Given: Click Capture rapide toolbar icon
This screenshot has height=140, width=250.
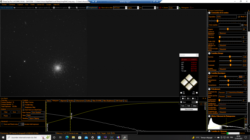Looking at the screenshot, I should click(36, 8).
